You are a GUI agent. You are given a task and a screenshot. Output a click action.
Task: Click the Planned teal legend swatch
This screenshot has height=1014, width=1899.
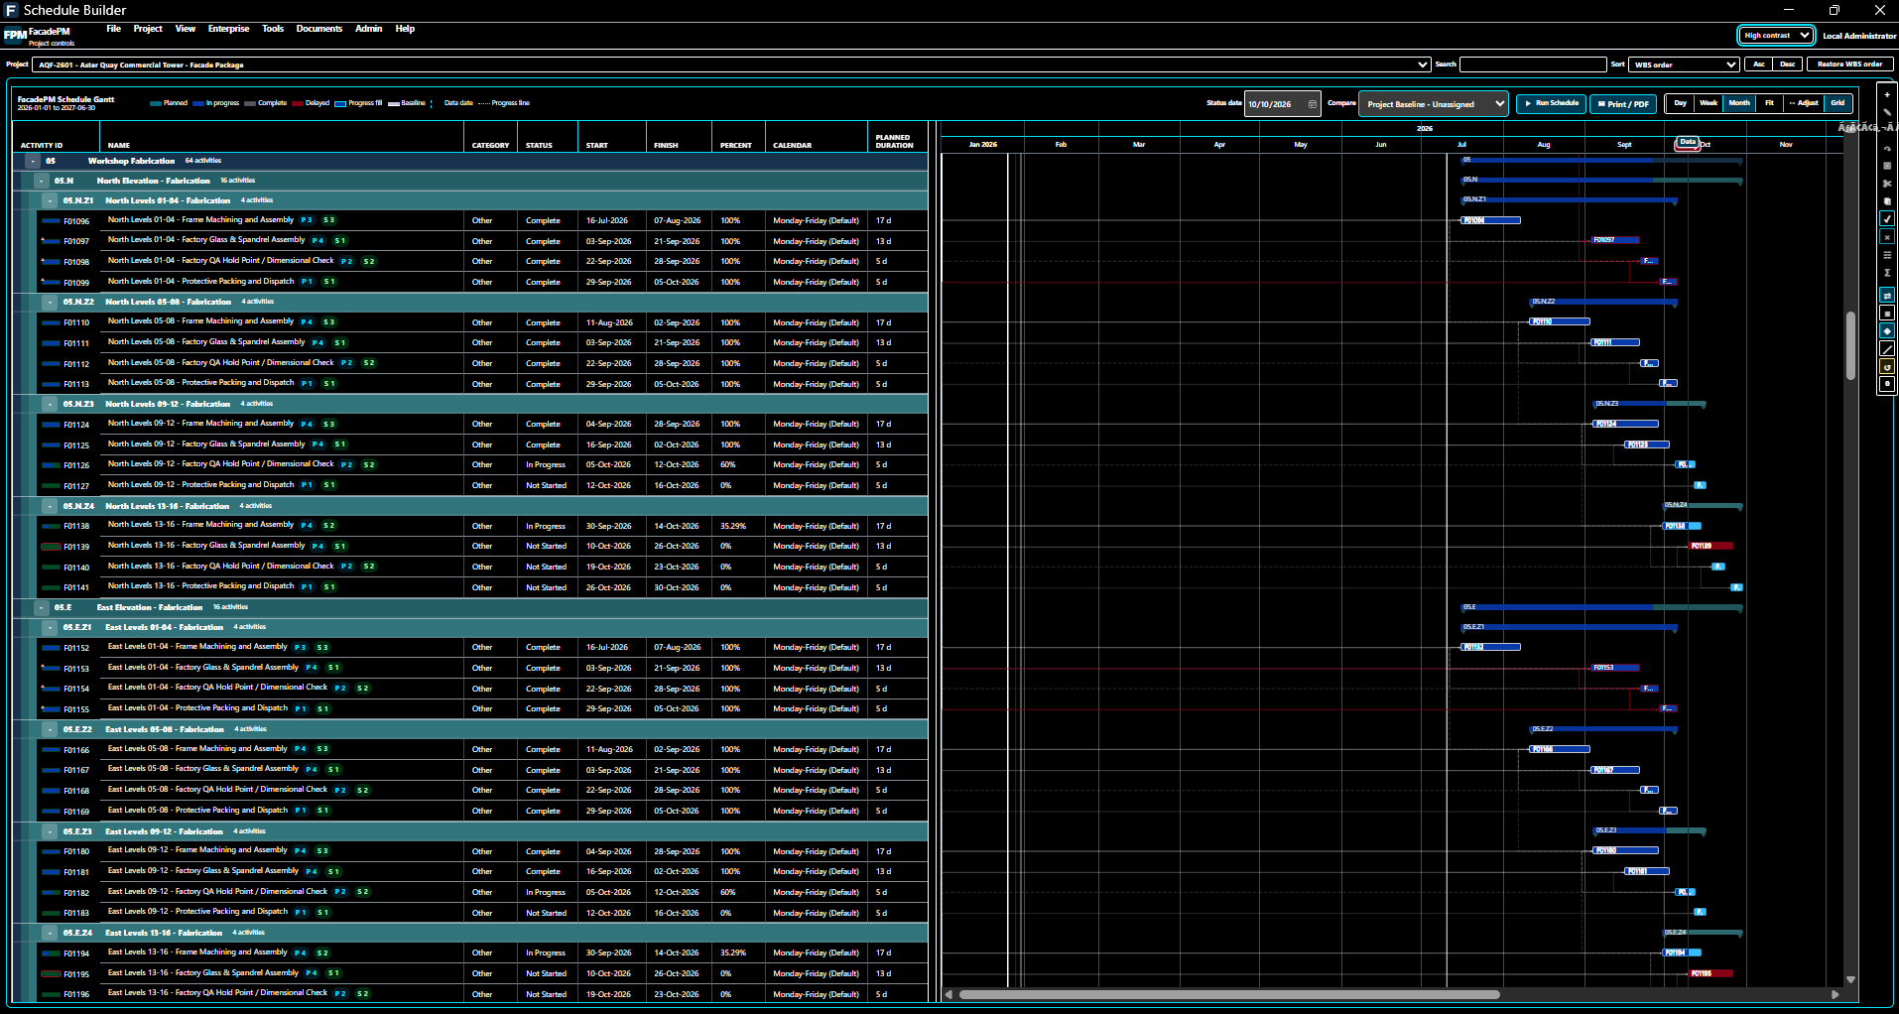(156, 103)
